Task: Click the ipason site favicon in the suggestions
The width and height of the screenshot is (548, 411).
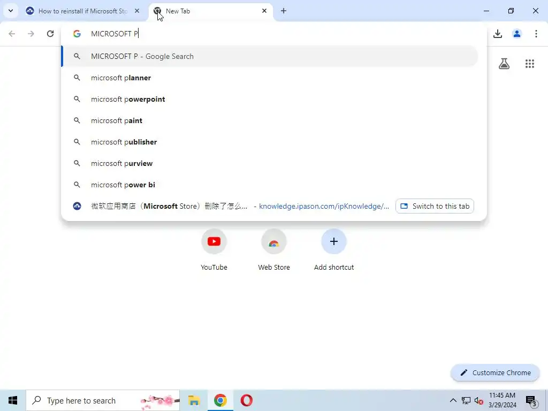Action: click(77, 206)
